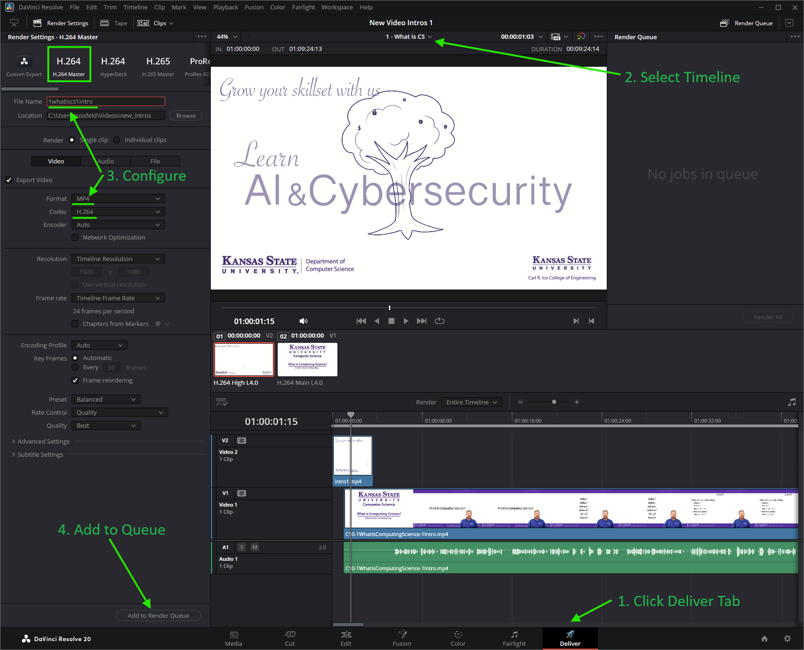Open the Render Entire Timeline dropdown
804x650 pixels.
[x=471, y=402]
